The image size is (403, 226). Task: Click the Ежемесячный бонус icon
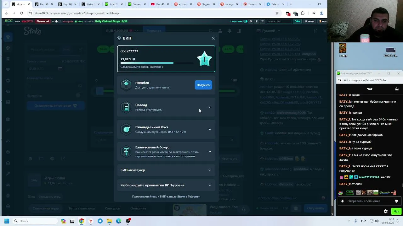[x=126, y=152]
